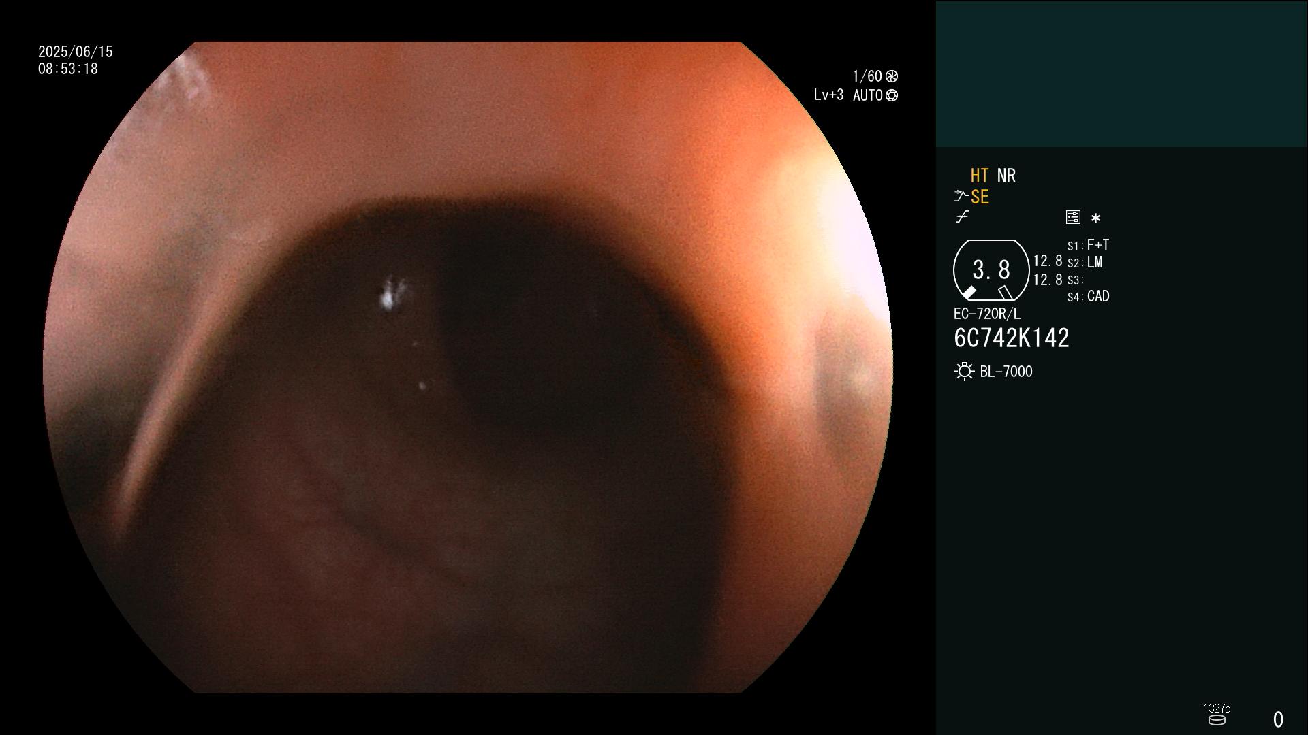Click the scope model EC-720R/L
Image resolution: width=1308 pixels, height=735 pixels.
point(987,314)
